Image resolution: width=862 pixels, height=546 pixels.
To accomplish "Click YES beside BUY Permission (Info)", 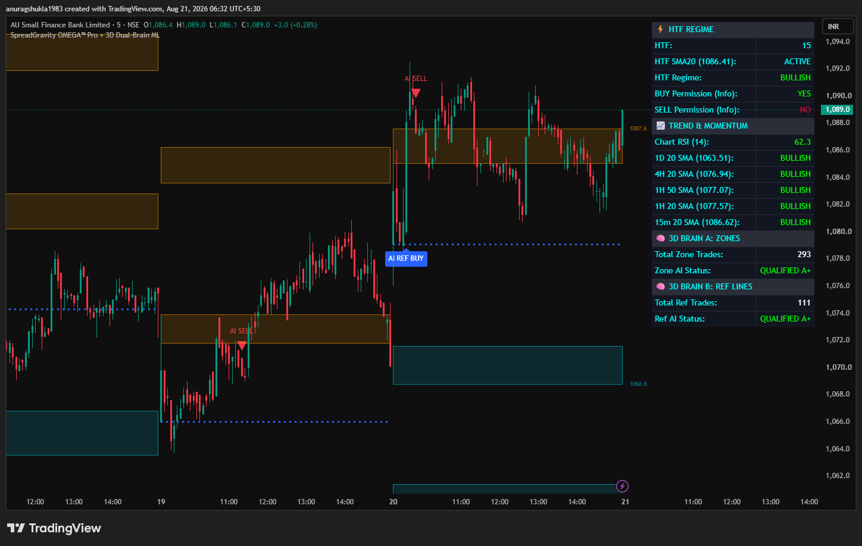I will point(804,93).
